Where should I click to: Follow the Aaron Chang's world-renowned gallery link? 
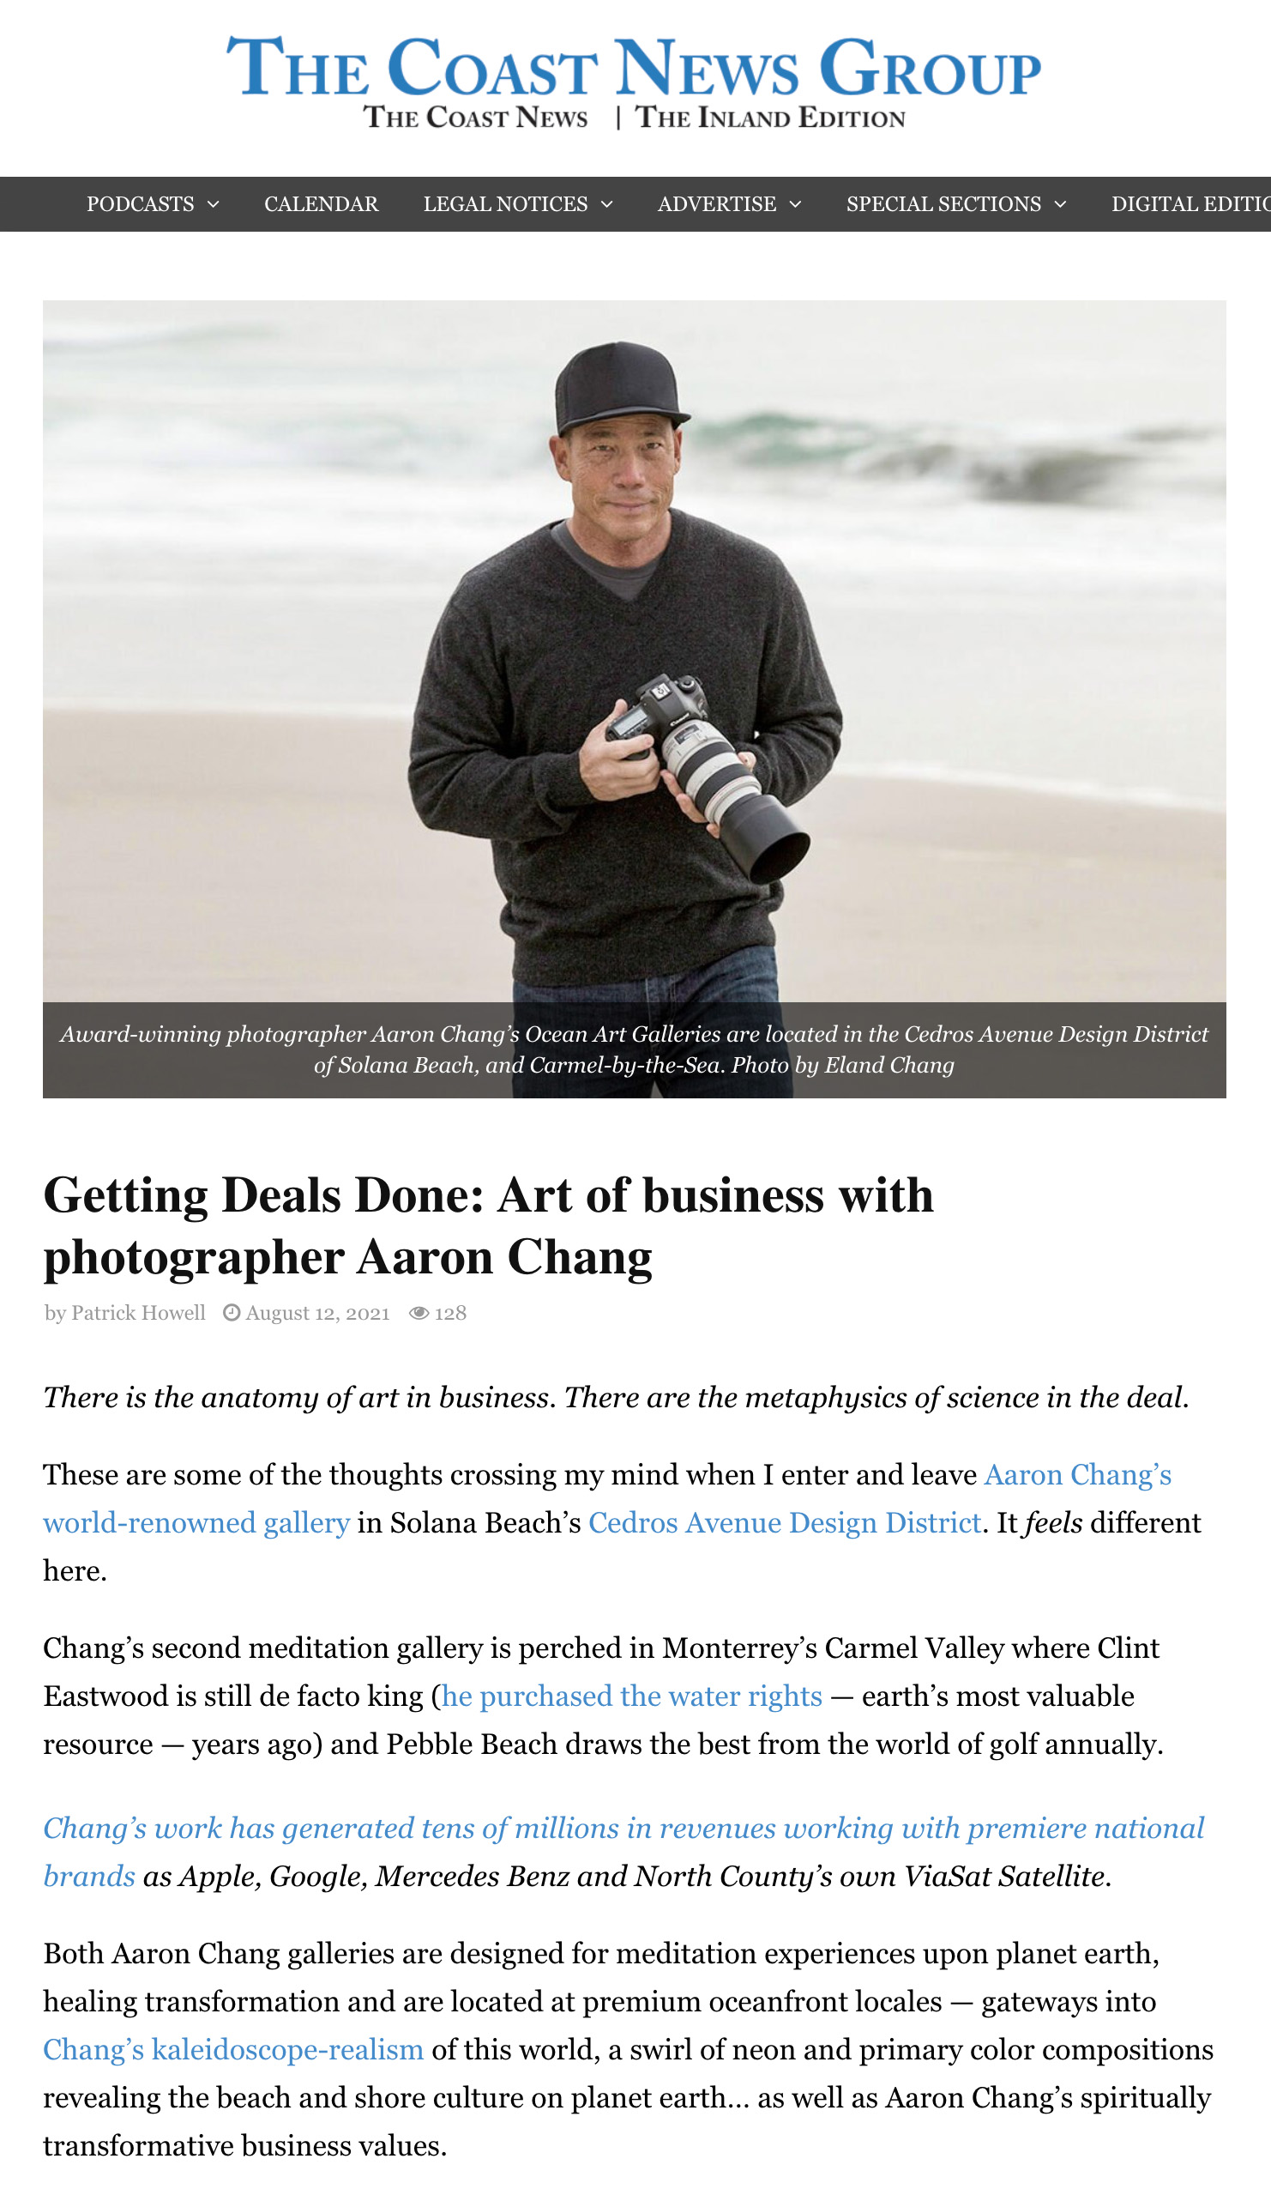[608, 1498]
